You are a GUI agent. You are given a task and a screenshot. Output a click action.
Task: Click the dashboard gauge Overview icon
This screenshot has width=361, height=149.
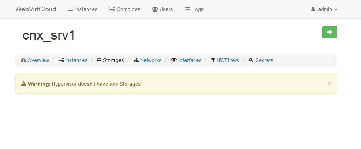23,60
